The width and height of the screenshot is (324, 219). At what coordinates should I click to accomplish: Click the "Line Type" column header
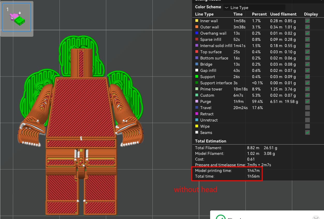pyautogui.click(x=204, y=14)
